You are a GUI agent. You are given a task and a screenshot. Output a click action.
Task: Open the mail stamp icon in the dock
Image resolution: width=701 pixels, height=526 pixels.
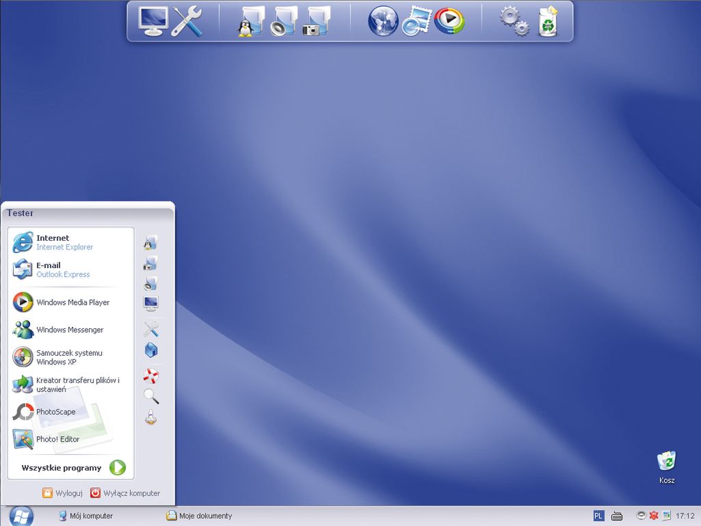416,21
